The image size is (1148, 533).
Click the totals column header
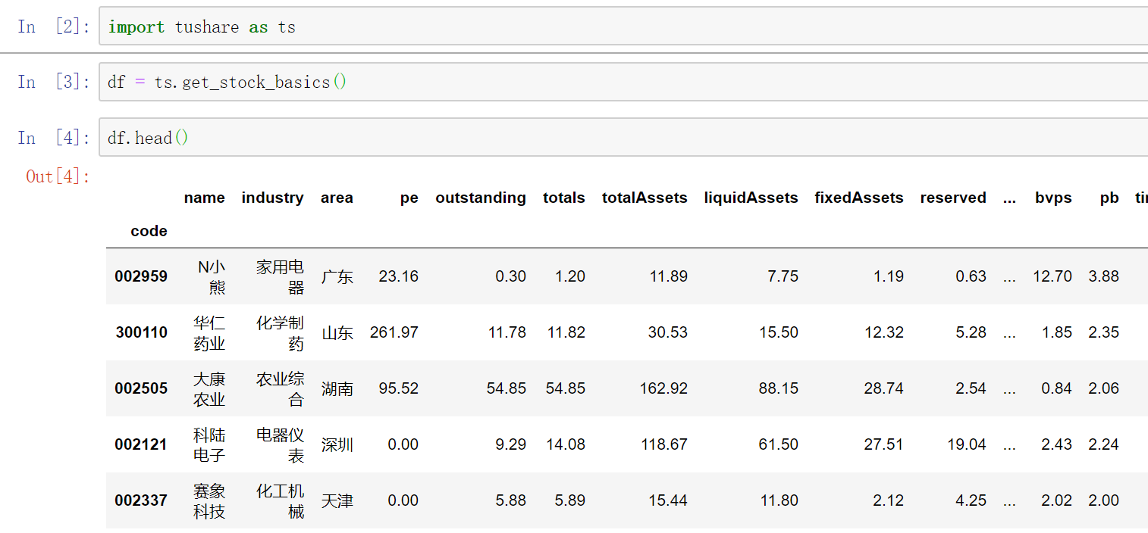(x=564, y=198)
